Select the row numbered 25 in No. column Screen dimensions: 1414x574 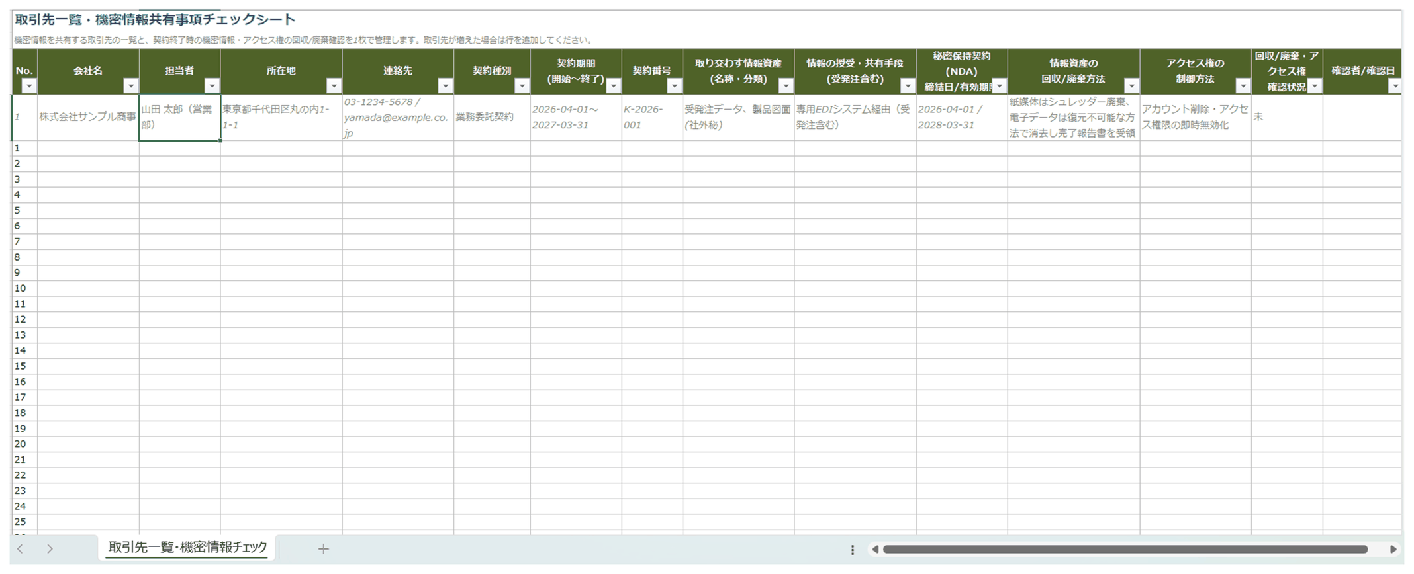tap(24, 522)
